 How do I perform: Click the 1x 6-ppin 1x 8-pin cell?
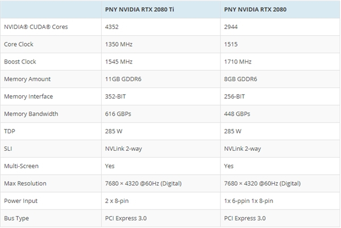[x=248, y=200]
